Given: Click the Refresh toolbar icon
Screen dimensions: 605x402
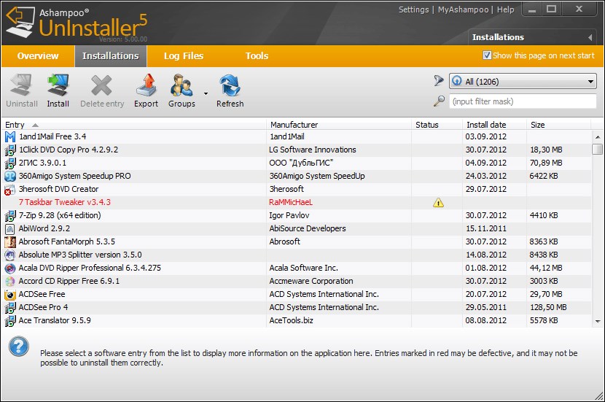Looking at the screenshot, I should coord(230,85).
